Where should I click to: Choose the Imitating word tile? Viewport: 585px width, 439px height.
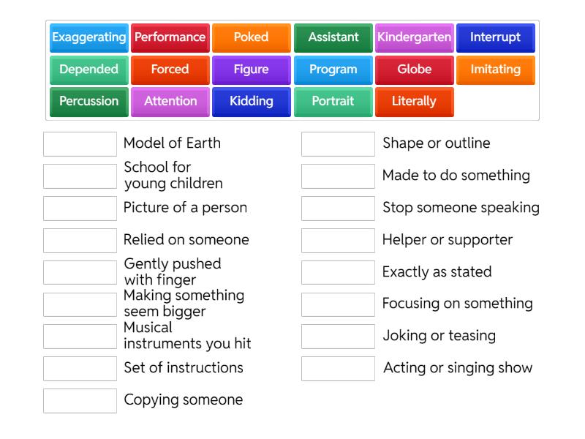(x=496, y=70)
